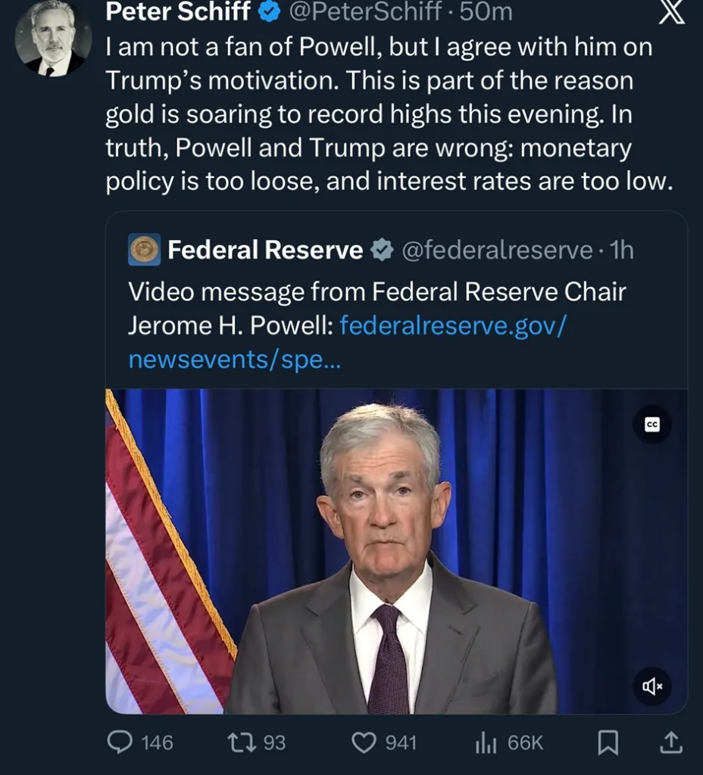
Task: Click the reply comment icon
Action: (120, 742)
